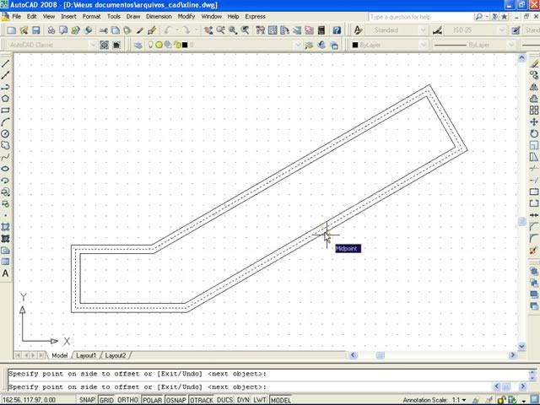Open the Layer Properties Manager icon
This screenshot has height=405, width=540.
click(138, 45)
